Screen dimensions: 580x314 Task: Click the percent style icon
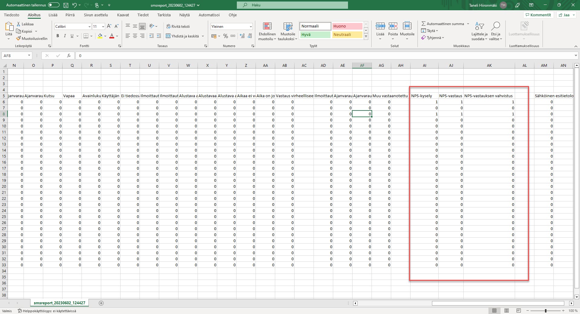[x=226, y=36]
